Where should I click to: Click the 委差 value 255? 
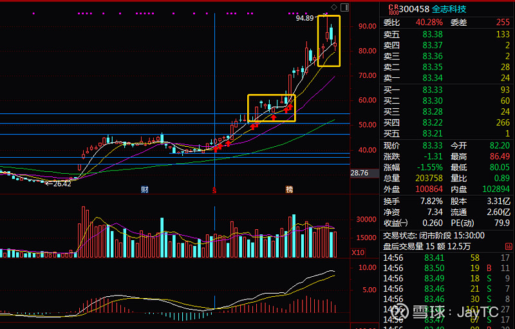[x=503, y=23]
